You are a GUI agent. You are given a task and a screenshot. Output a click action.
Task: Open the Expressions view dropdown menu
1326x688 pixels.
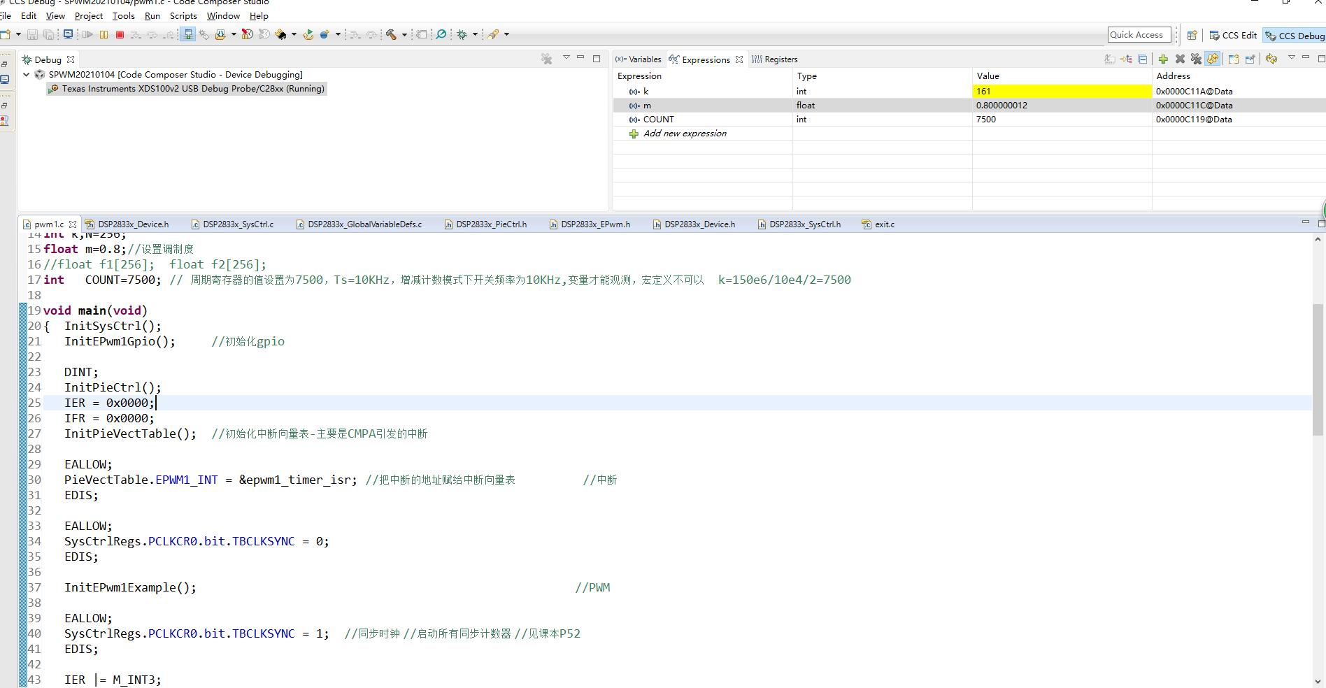[x=1292, y=59]
